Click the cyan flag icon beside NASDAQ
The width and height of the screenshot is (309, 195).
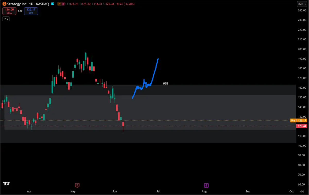[x=53, y=4]
